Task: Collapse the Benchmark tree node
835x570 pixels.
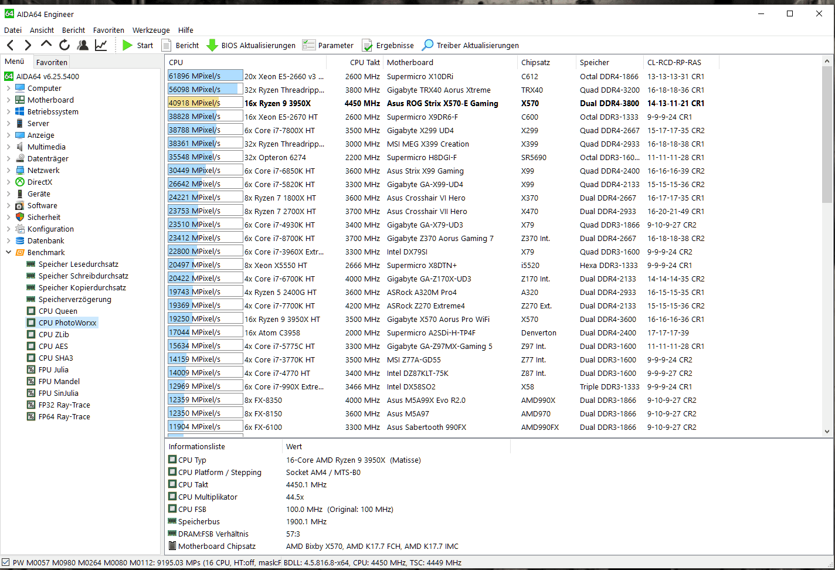Action: 9,252
